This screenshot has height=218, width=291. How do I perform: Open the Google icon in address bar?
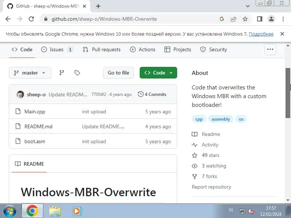tap(222, 19)
